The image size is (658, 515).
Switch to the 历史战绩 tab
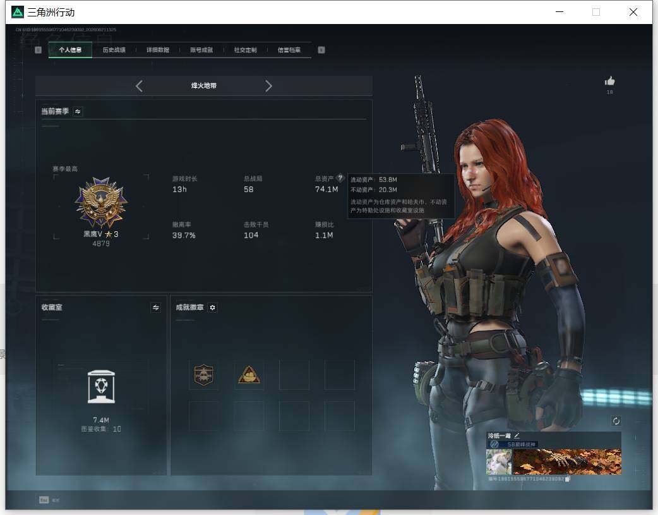point(114,50)
